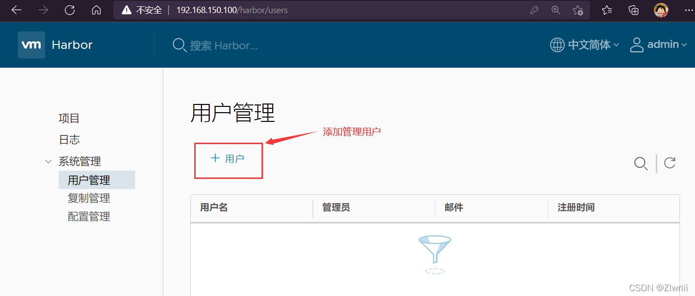Image resolution: width=695 pixels, height=296 pixels.
Task: Go back with the browser back arrow
Action: pyautogui.click(x=16, y=10)
